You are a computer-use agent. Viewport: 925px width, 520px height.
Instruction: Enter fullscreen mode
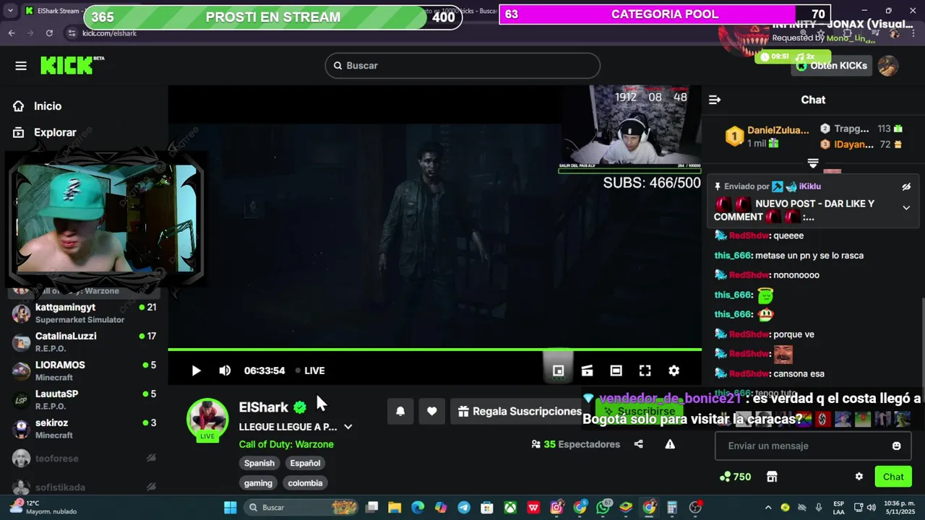point(645,370)
